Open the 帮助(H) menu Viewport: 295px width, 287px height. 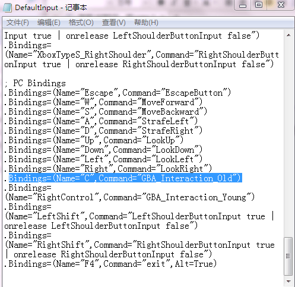146,23
